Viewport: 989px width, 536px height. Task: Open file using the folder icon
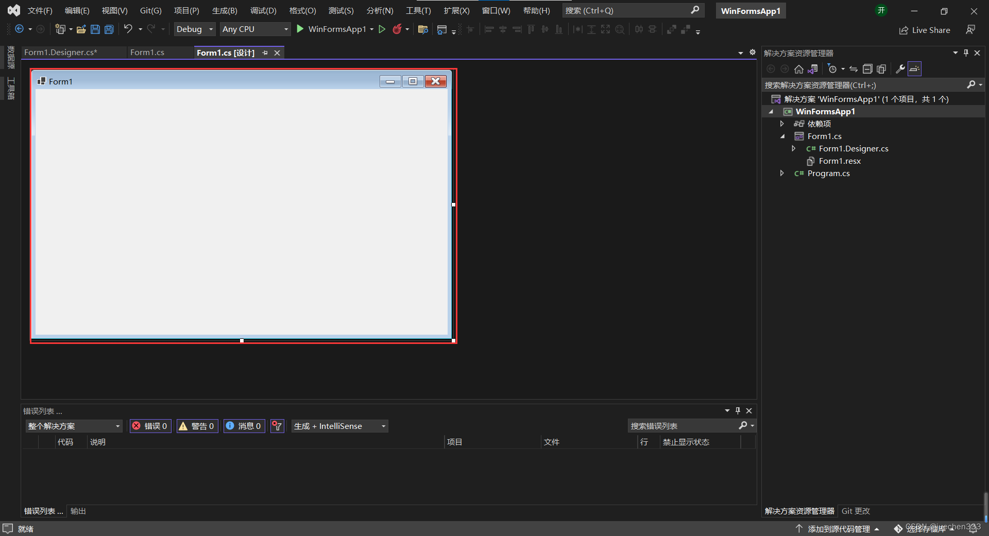click(81, 29)
